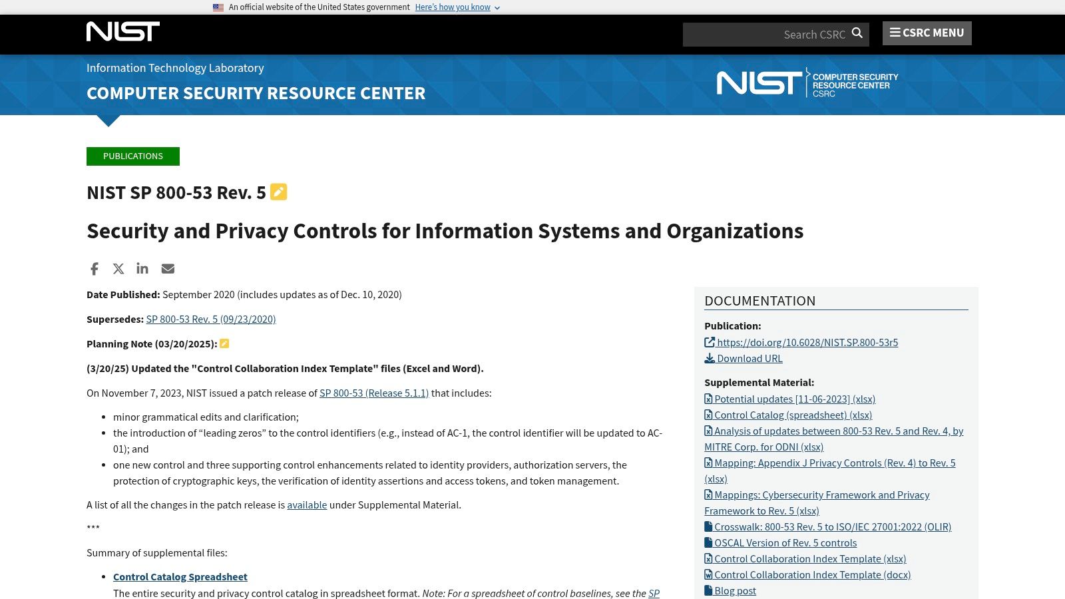The height and width of the screenshot is (599, 1065).
Task: Share page on X (Twitter)
Action: pos(118,269)
